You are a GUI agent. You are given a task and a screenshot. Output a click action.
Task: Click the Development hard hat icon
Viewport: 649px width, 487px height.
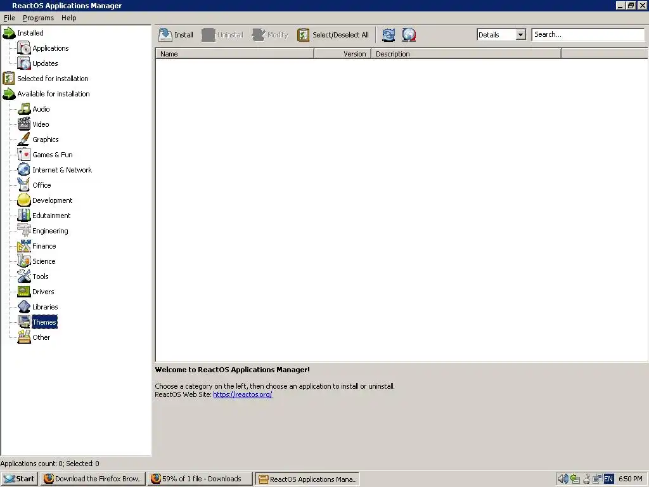[24, 200]
